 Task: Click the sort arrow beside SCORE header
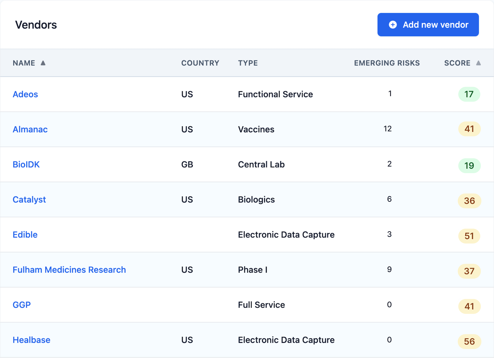click(x=479, y=63)
